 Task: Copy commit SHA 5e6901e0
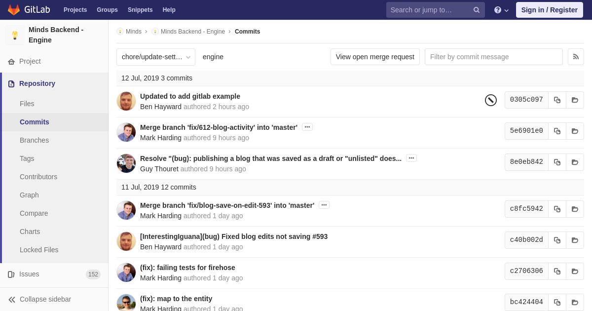(557, 131)
